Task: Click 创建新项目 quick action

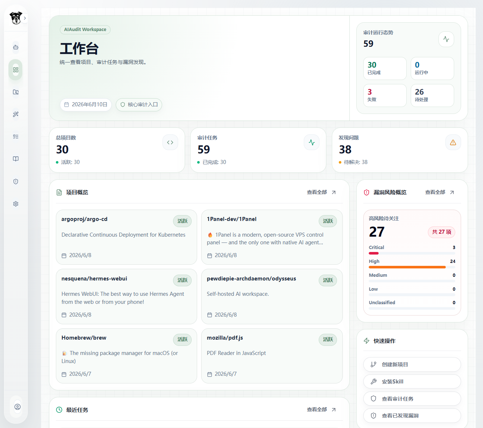Action: click(x=412, y=364)
